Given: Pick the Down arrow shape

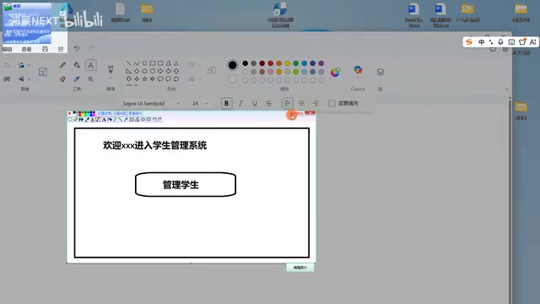Looking at the screenshot, I should (x=128, y=79).
